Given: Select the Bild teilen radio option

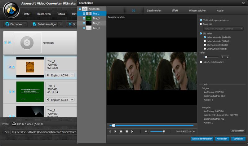Looking at the screenshot, I should pos(201,33).
